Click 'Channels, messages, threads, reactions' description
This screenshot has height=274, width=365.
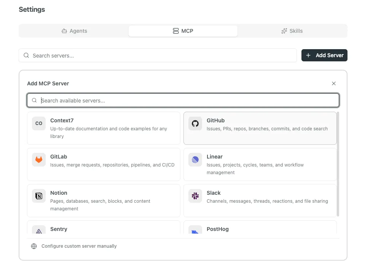click(267, 201)
